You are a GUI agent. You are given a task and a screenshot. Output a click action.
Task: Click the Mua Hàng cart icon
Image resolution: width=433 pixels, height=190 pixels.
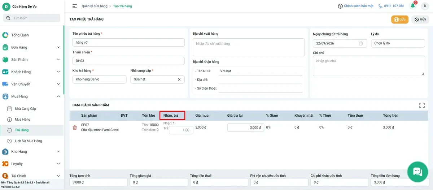click(5, 96)
